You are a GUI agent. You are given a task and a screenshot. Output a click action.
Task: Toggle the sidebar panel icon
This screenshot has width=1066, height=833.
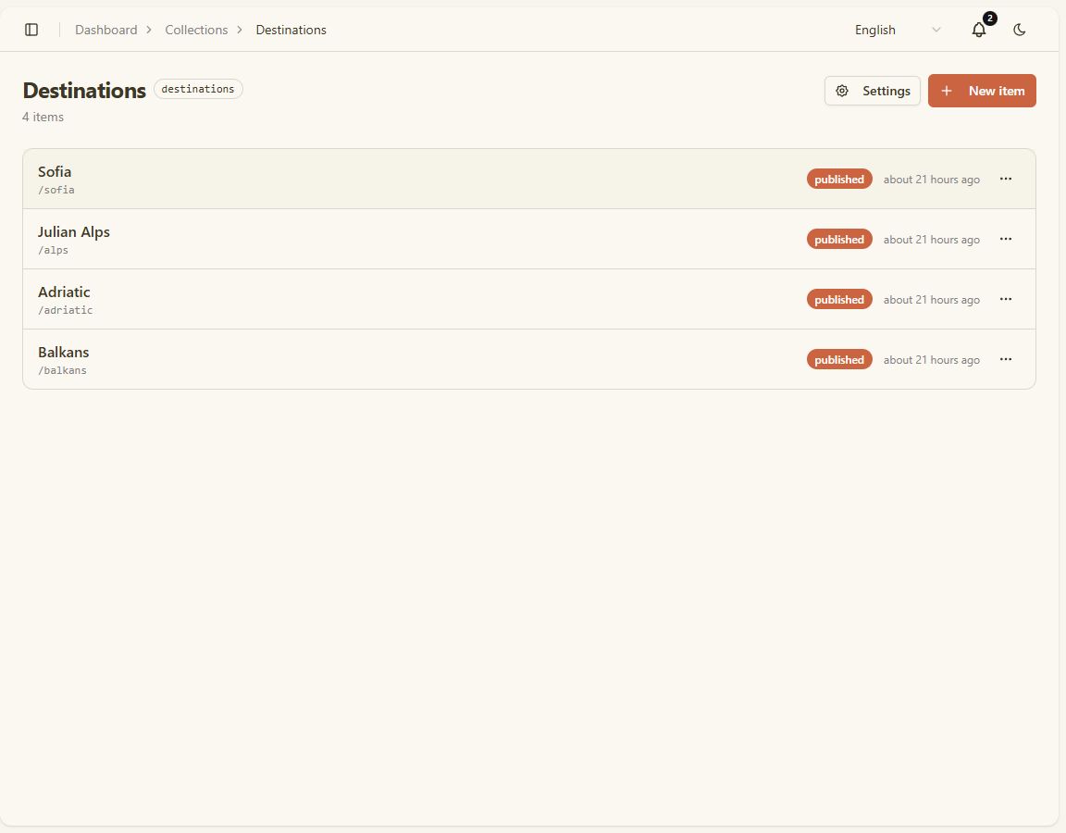[31, 30]
